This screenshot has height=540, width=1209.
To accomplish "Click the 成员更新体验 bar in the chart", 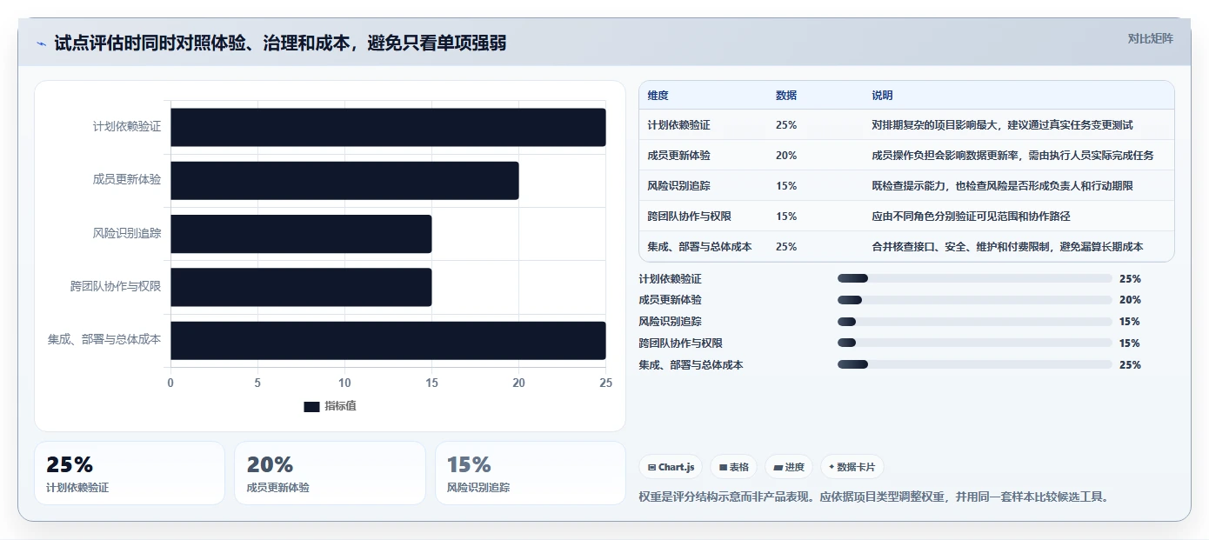I will [x=344, y=180].
